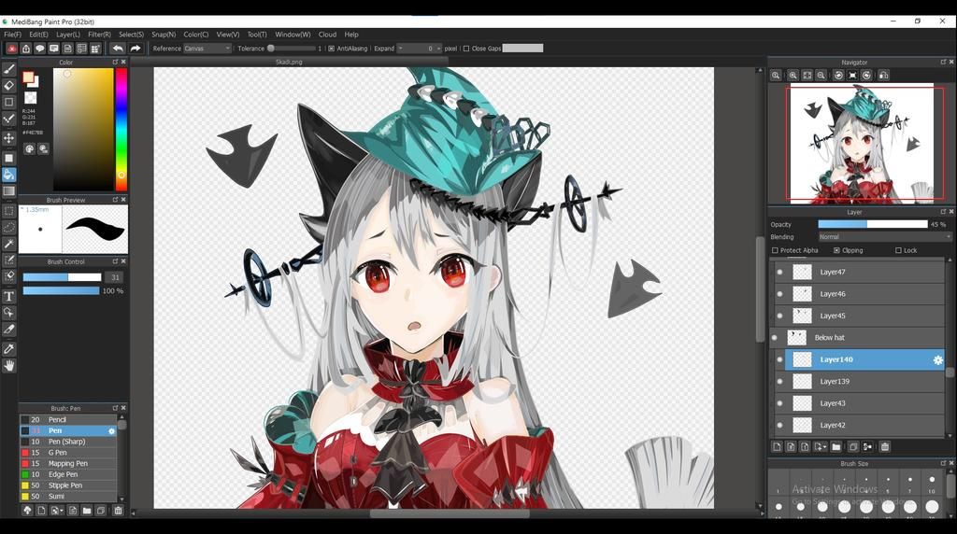Hide Layer45 with its eye toggle

pyautogui.click(x=780, y=316)
